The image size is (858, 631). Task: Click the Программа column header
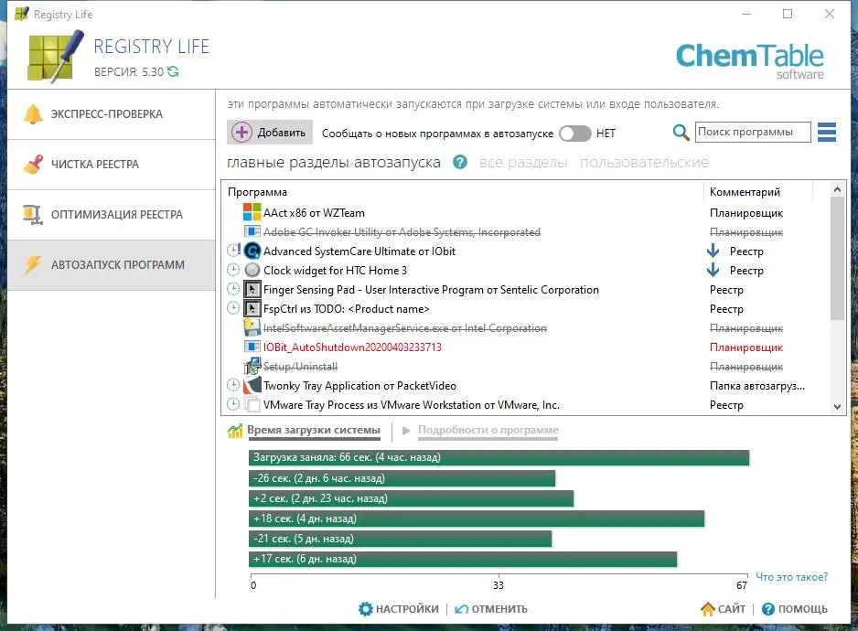[x=257, y=192]
